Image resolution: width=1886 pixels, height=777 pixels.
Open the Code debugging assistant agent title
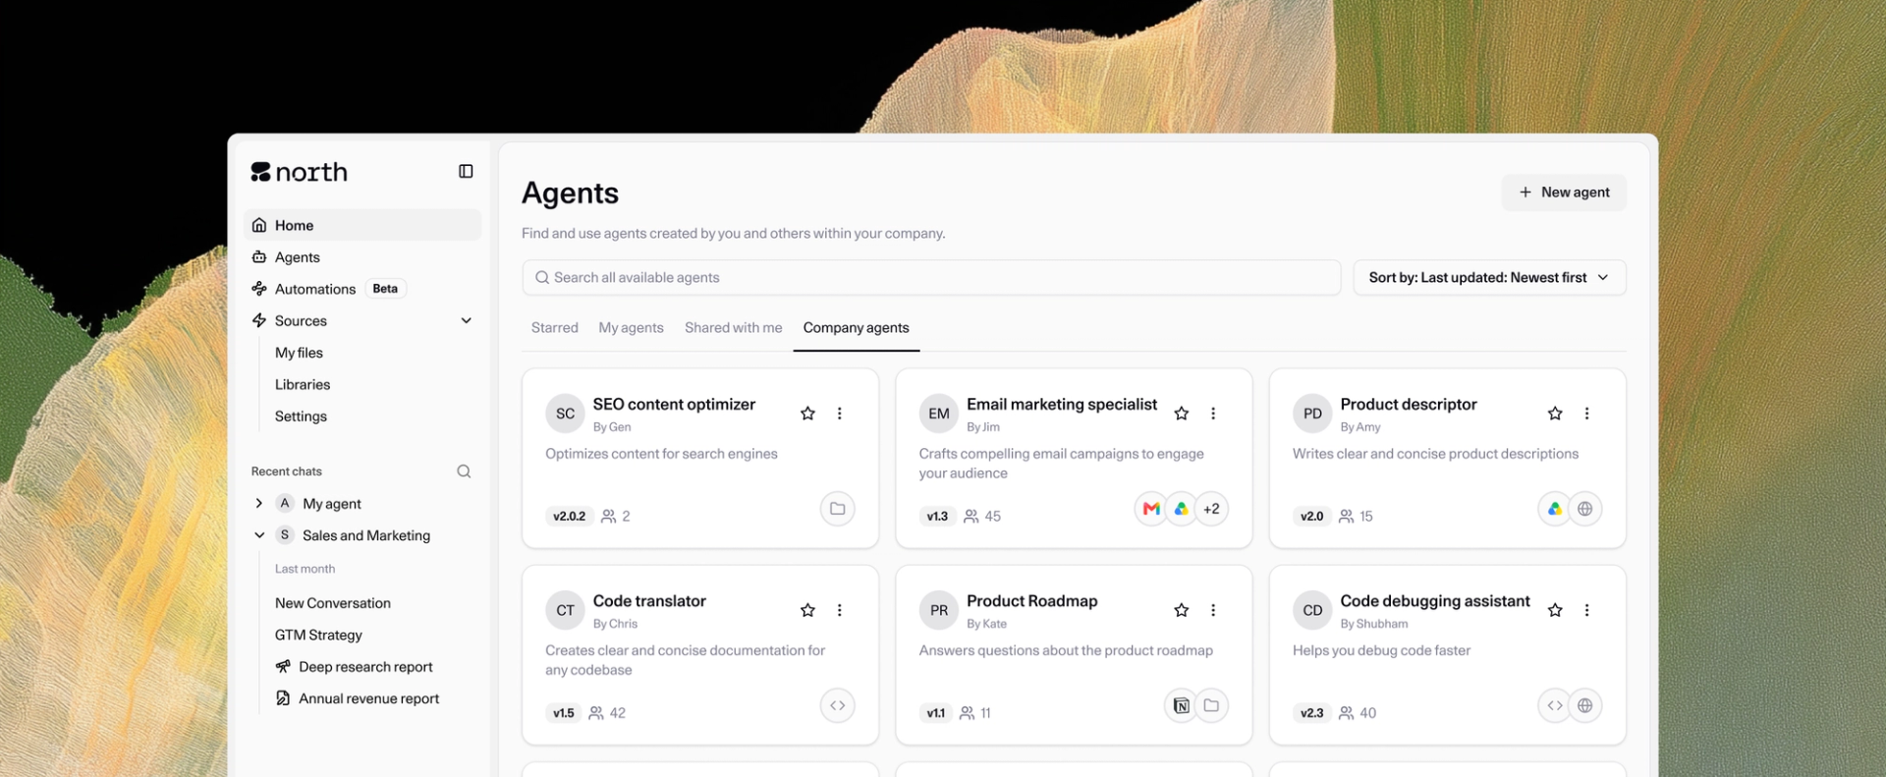1435,601
